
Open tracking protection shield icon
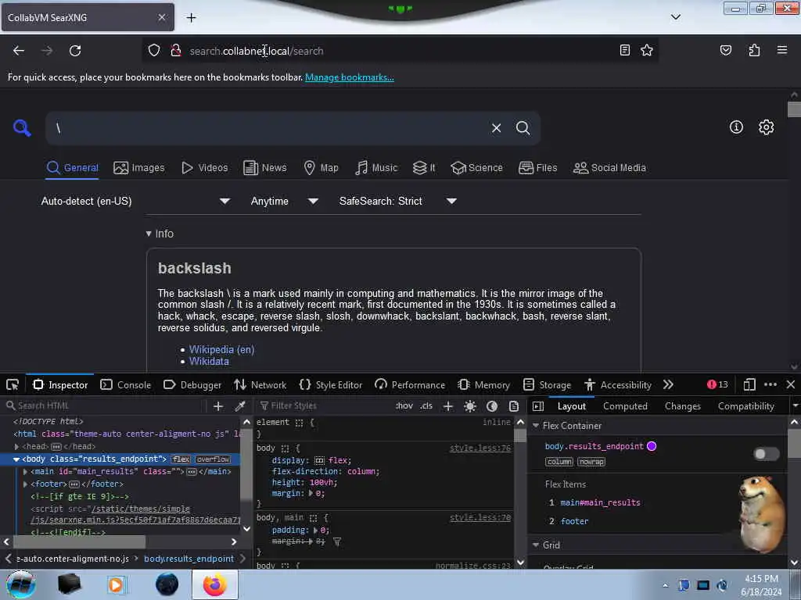coord(154,51)
